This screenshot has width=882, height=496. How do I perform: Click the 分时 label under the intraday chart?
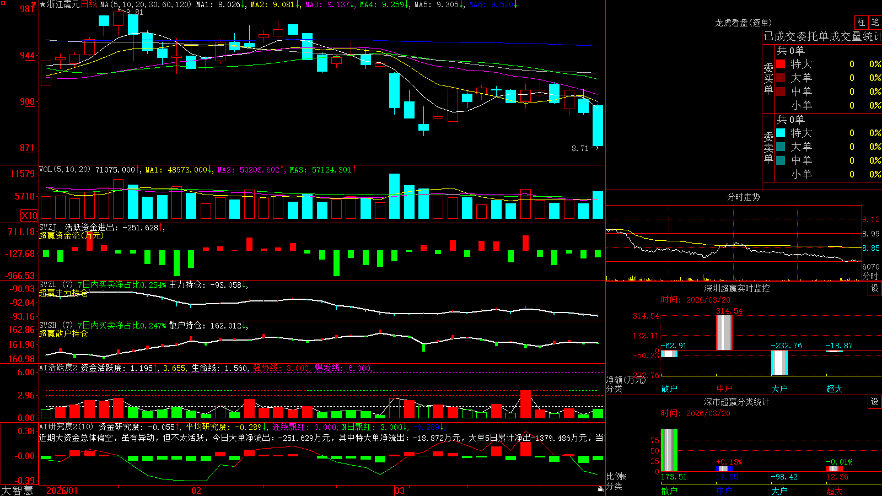point(870,276)
